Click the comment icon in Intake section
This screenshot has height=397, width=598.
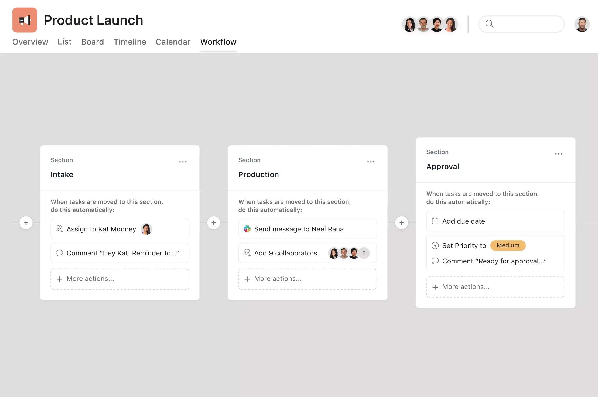click(x=59, y=252)
